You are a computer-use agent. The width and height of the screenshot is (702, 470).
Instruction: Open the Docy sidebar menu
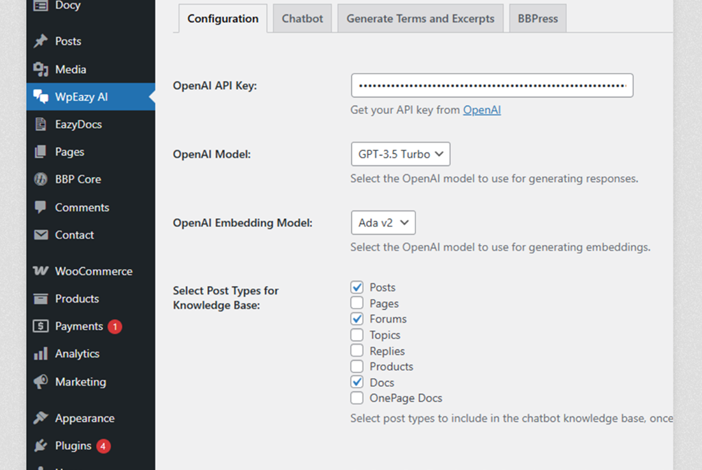click(91, 5)
